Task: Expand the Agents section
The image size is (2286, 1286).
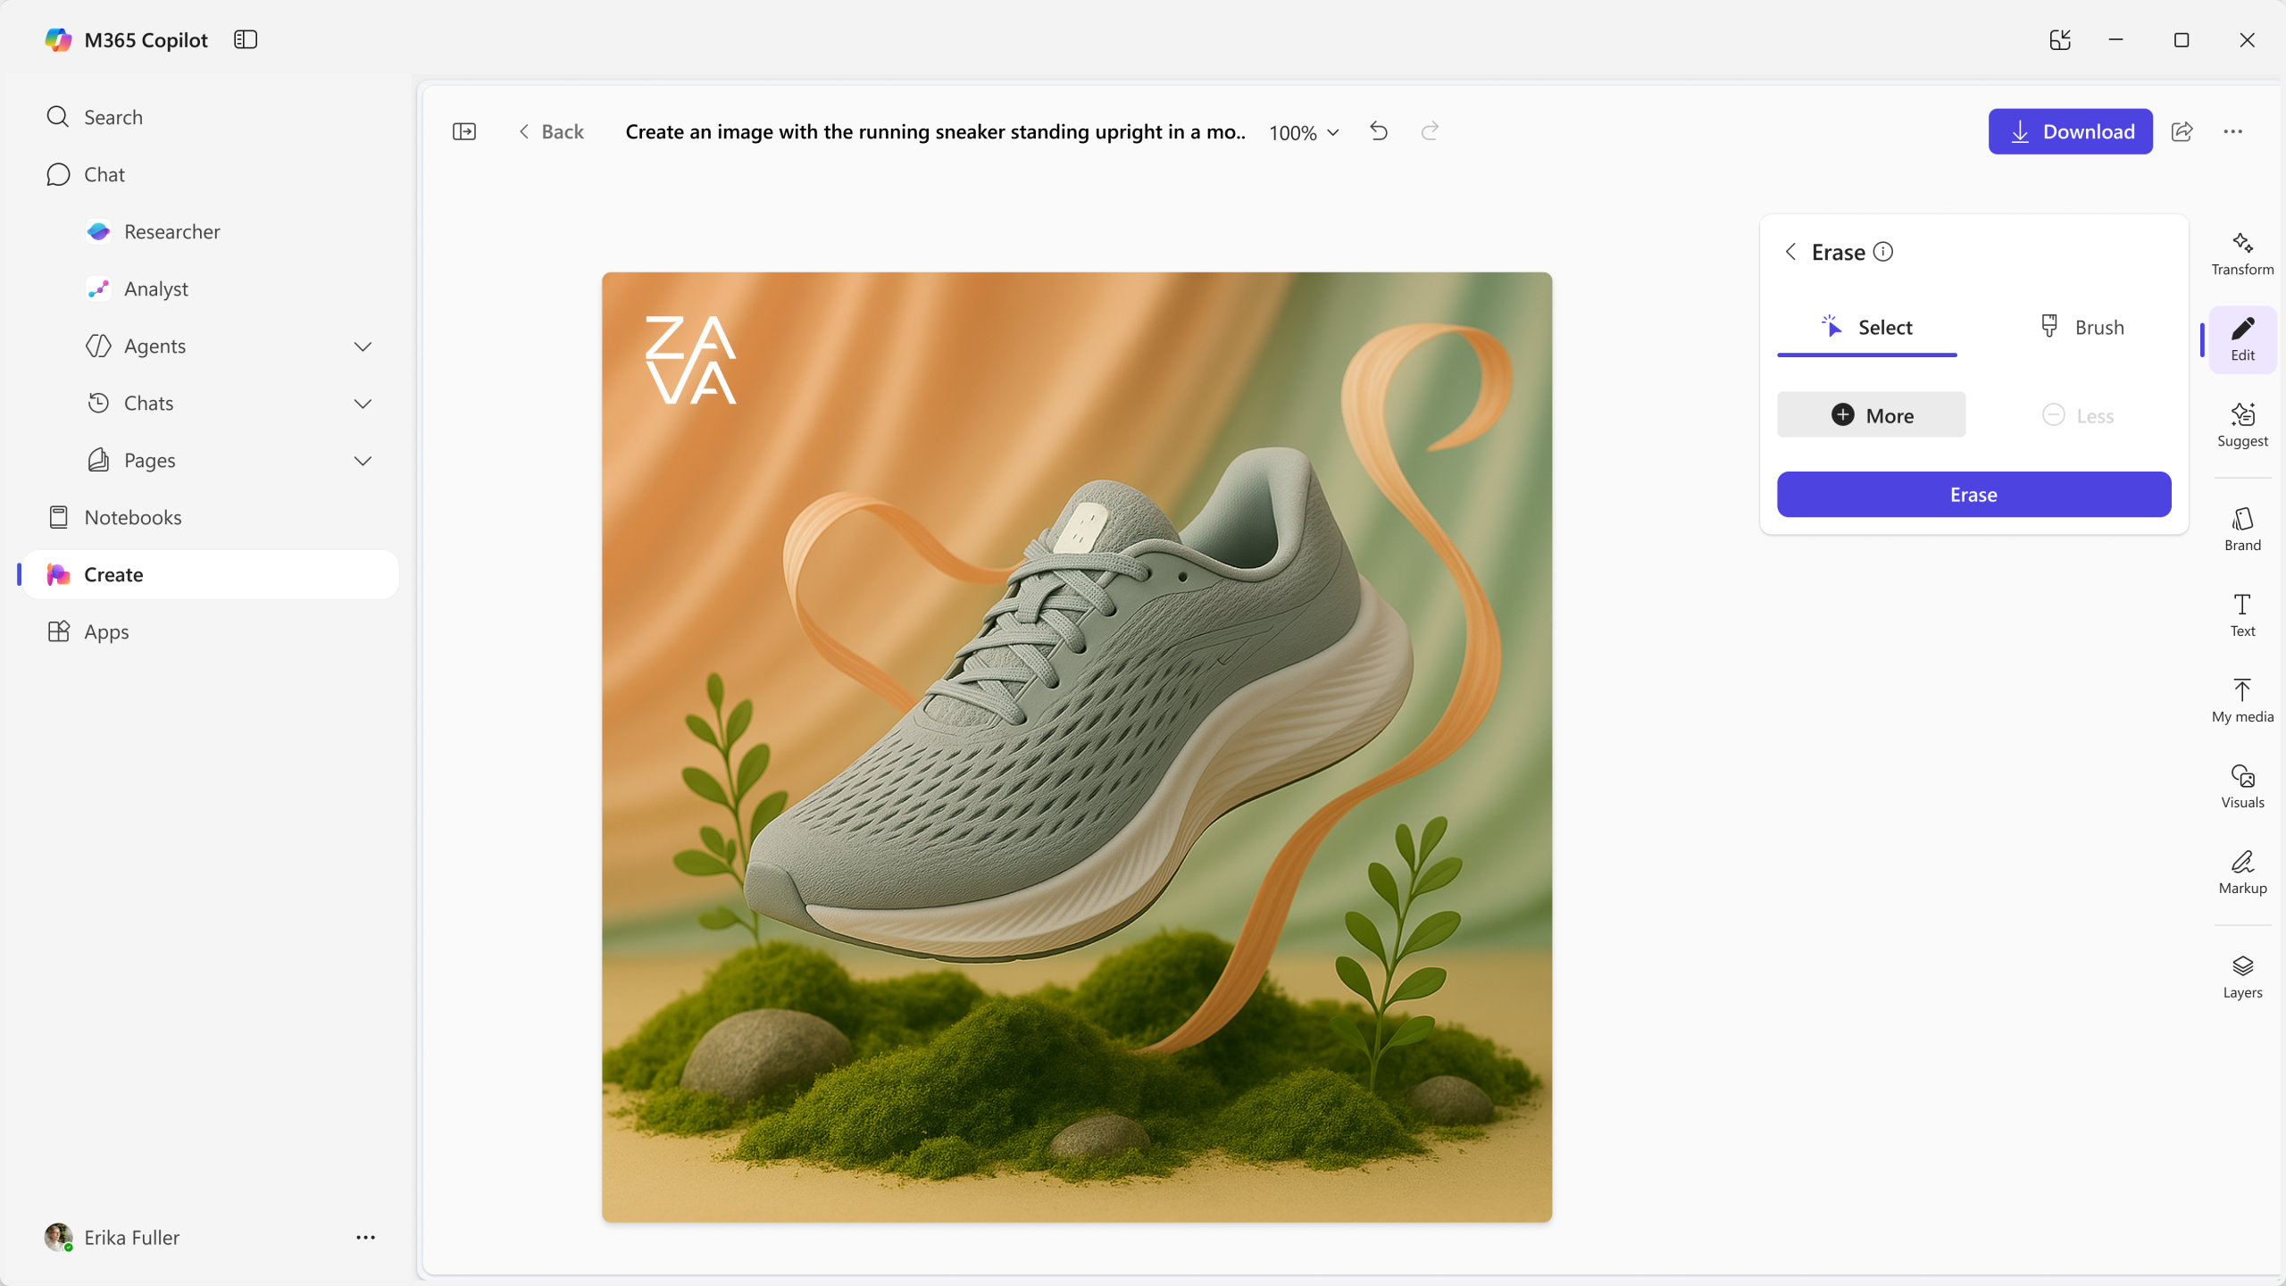Action: click(363, 347)
